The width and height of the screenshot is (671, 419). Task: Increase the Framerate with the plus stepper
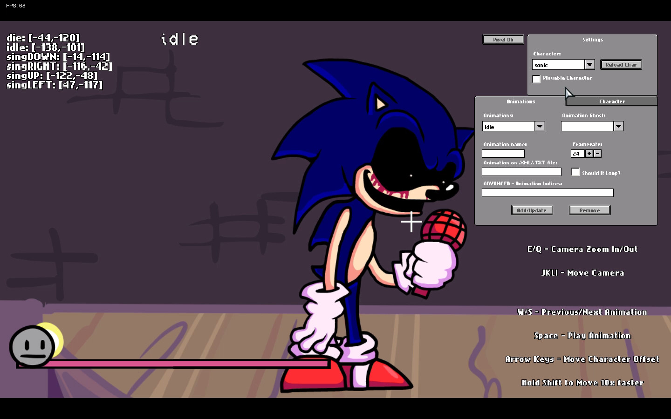click(589, 153)
